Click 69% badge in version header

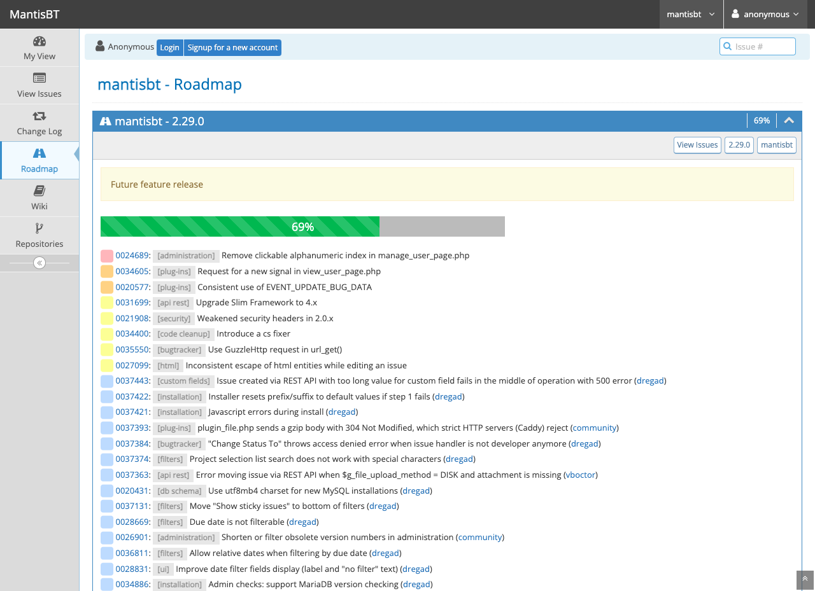[762, 120]
